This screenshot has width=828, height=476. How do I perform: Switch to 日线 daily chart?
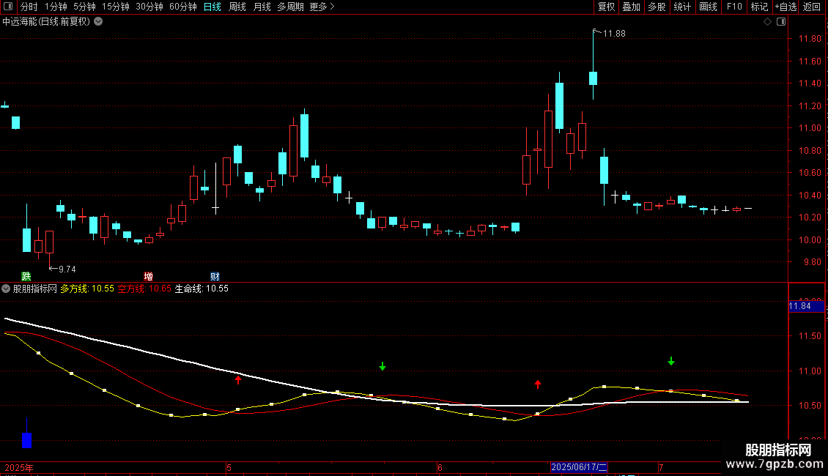[212, 7]
